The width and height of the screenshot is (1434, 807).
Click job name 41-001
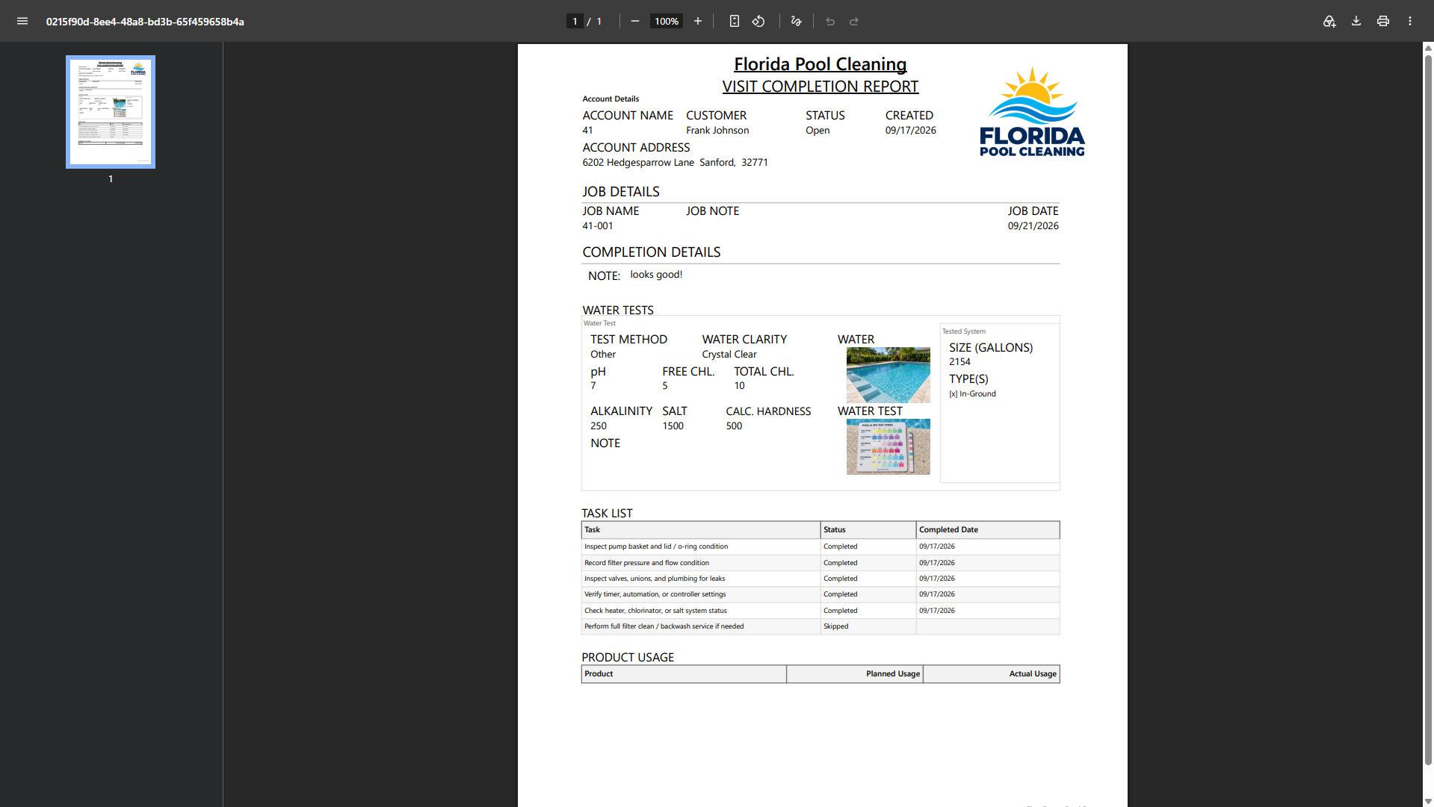click(x=598, y=225)
